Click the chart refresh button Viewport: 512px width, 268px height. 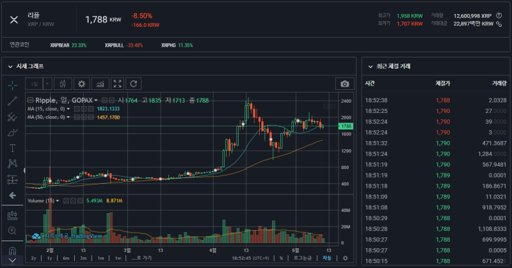pyautogui.click(x=134, y=84)
